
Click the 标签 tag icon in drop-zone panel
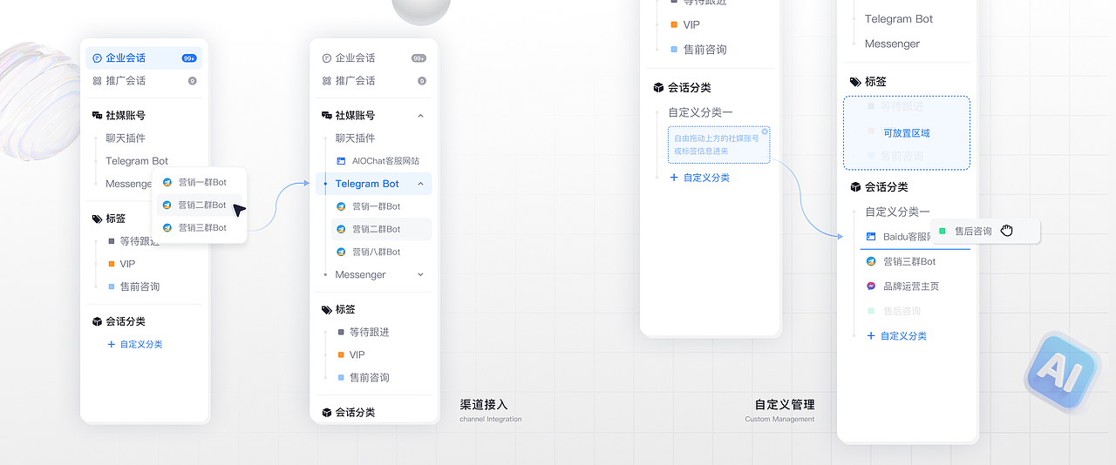coord(855,82)
